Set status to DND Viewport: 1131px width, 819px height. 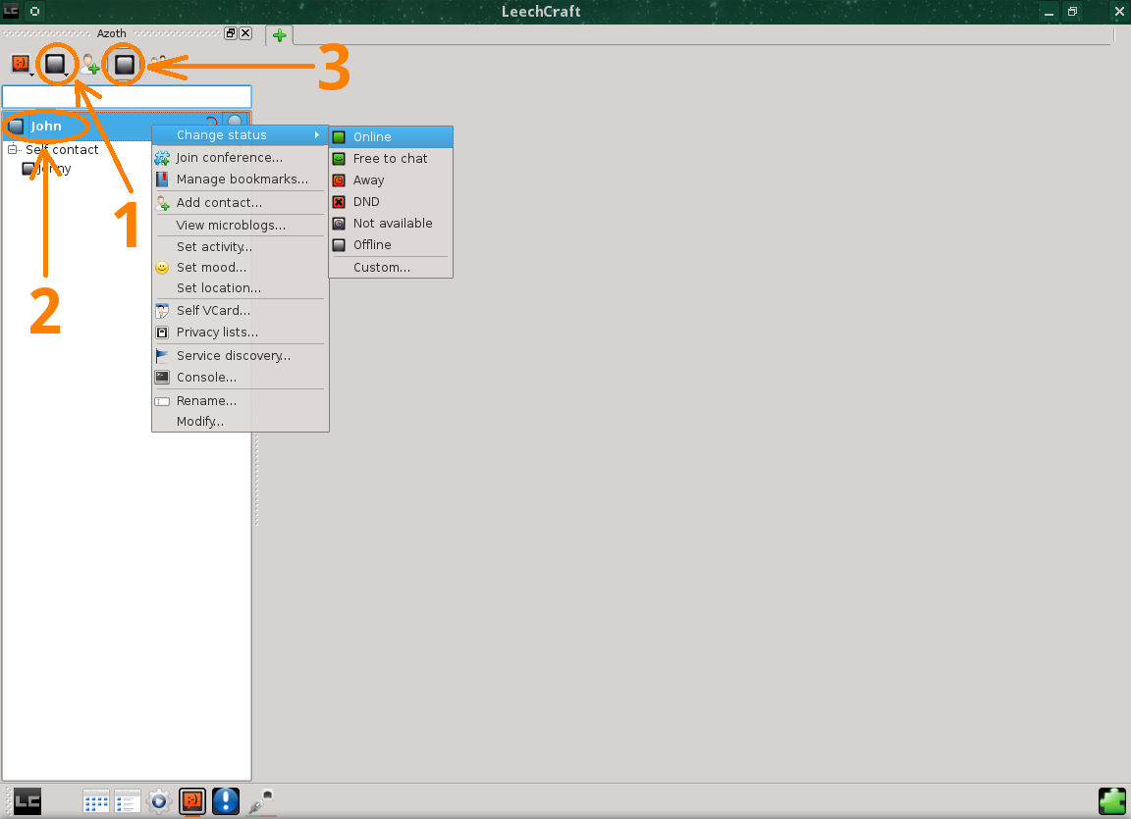click(391, 202)
